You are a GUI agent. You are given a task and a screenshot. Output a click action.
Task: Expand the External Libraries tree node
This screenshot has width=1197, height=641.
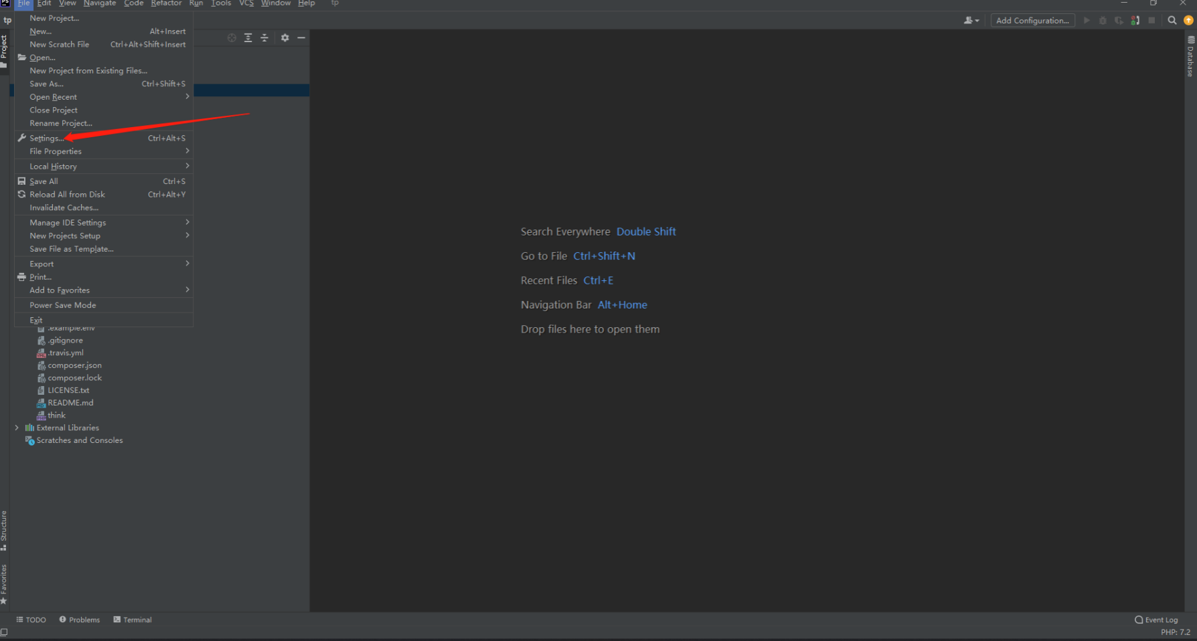pos(17,428)
